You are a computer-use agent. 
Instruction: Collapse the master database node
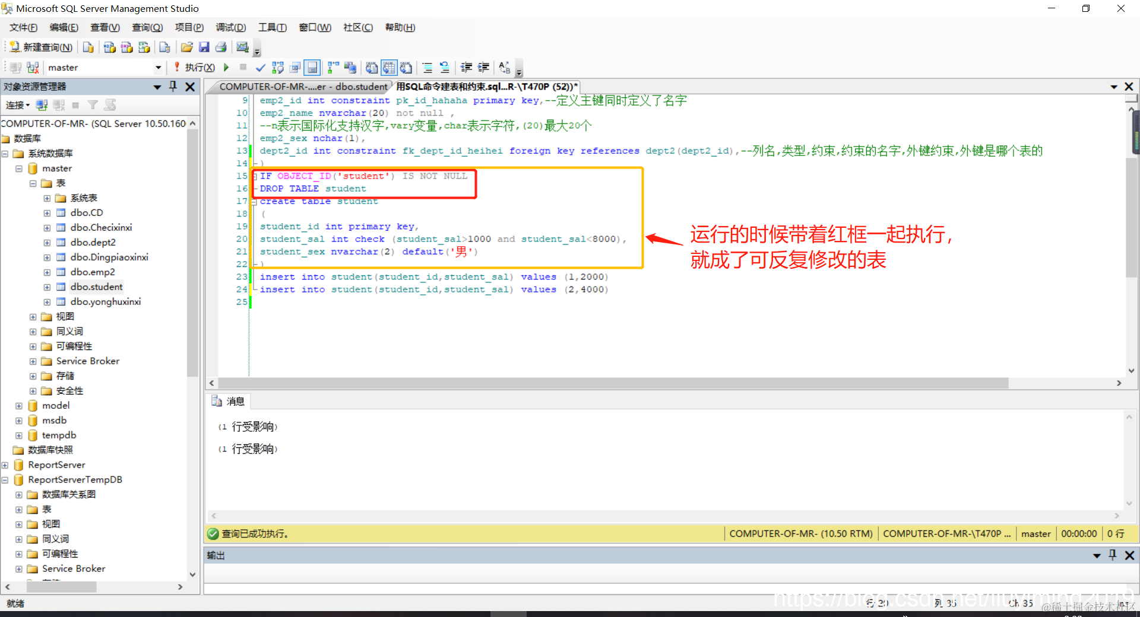click(19, 168)
